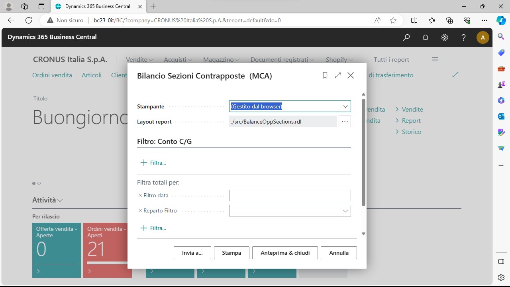Screen dimensions: 510x287
Task: Open the Read aloud icon
Action: coord(377,20)
